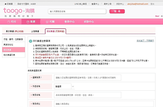163x107 pixels.
Task: Click the dismiss notice link
Action: coord(145,41)
